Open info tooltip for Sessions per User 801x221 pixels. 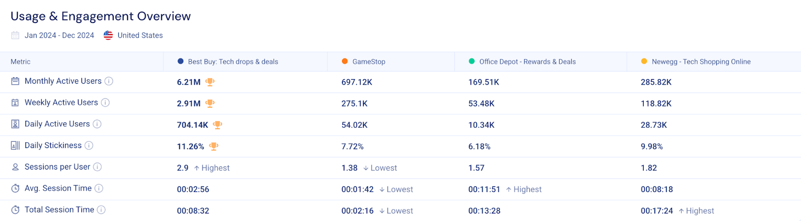coord(98,167)
